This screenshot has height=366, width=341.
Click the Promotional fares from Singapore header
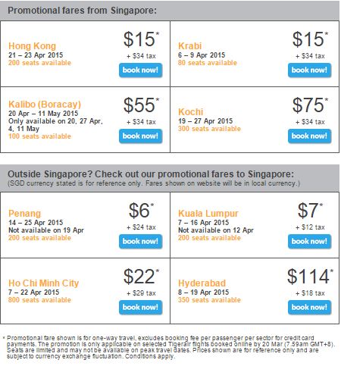[x=82, y=11]
